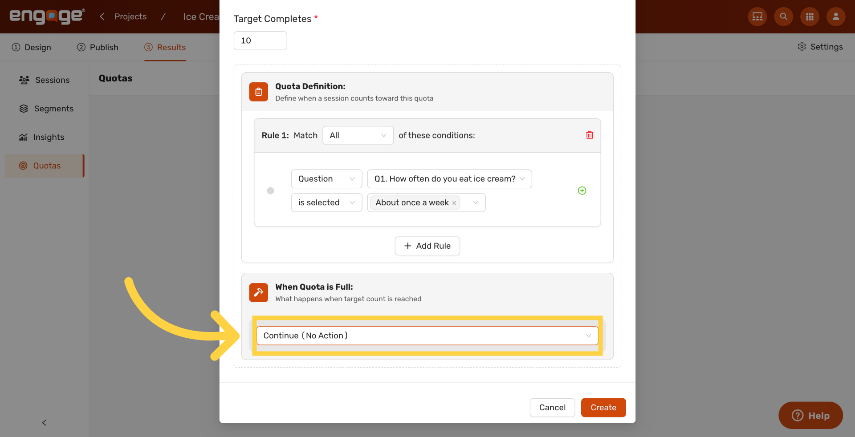
Task: Open the Sessions sidebar item
Action: tap(44, 80)
